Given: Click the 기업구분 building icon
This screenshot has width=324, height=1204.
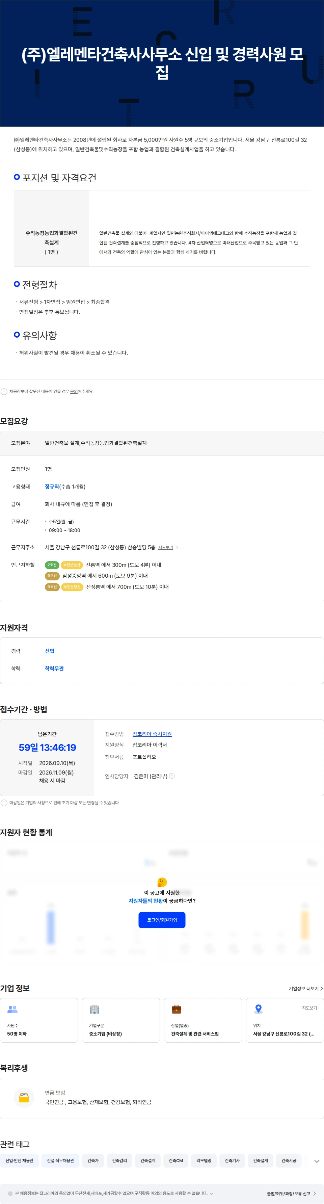Looking at the screenshot, I should [x=94, y=1010].
